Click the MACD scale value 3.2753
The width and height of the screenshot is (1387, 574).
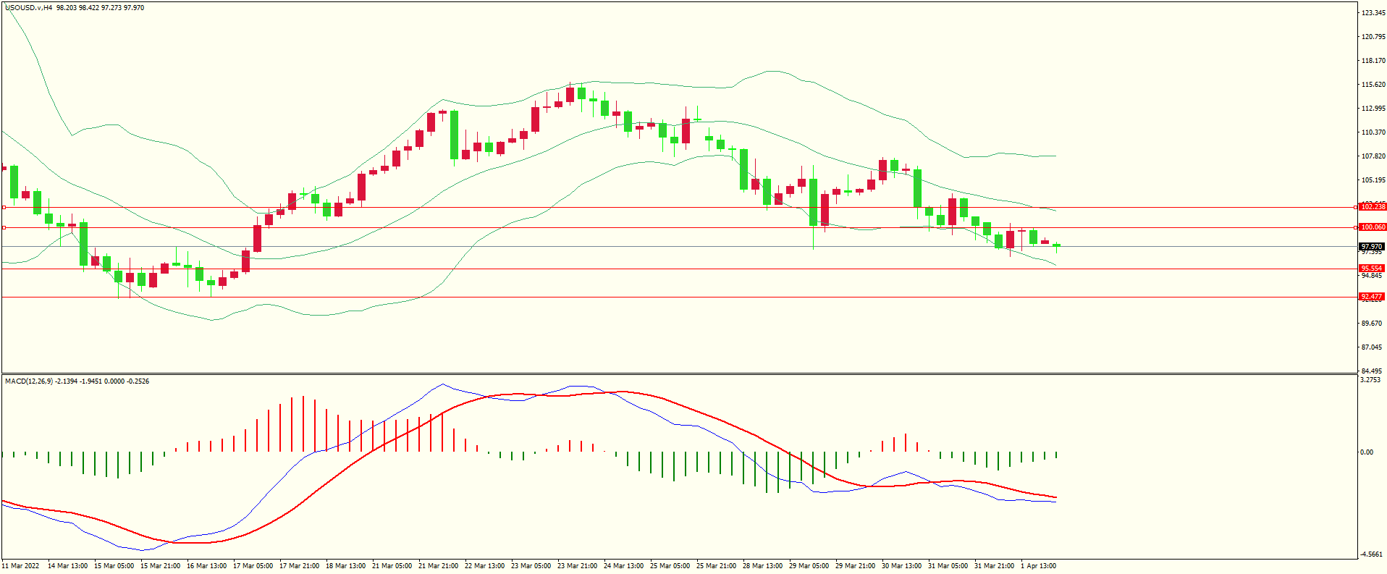[x=1370, y=380]
